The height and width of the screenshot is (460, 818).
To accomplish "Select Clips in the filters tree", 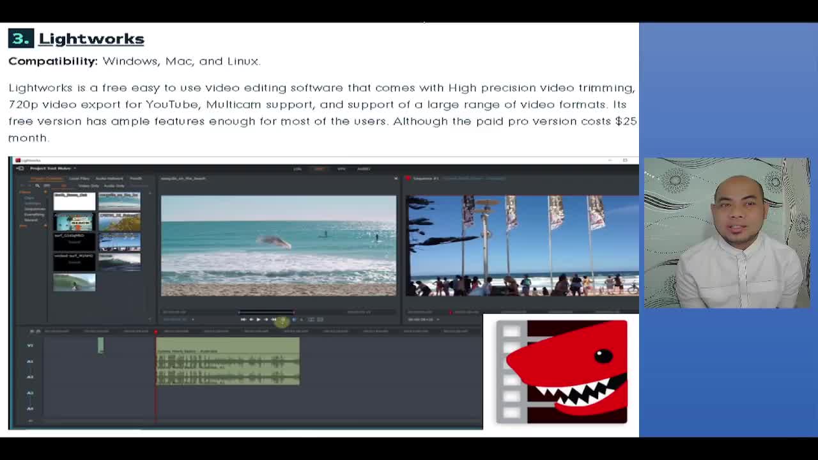I will 29,198.
